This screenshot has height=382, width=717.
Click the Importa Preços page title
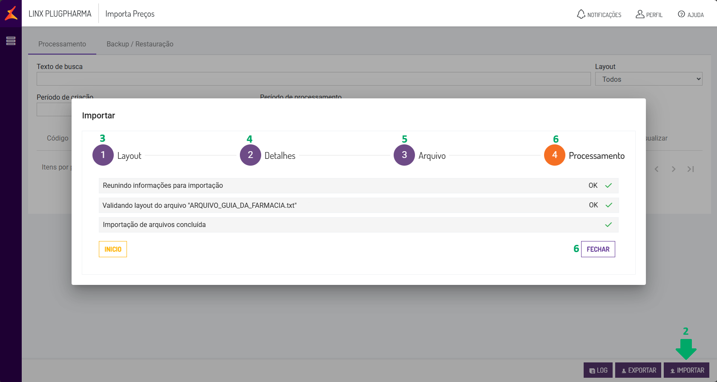[x=130, y=14]
